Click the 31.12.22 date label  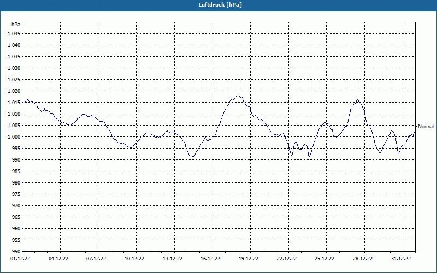[x=401, y=258]
